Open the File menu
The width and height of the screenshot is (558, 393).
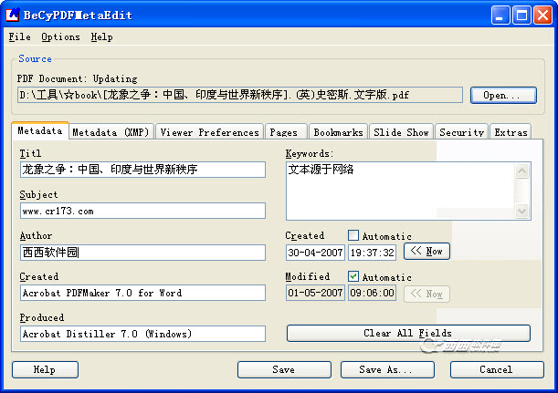(19, 37)
